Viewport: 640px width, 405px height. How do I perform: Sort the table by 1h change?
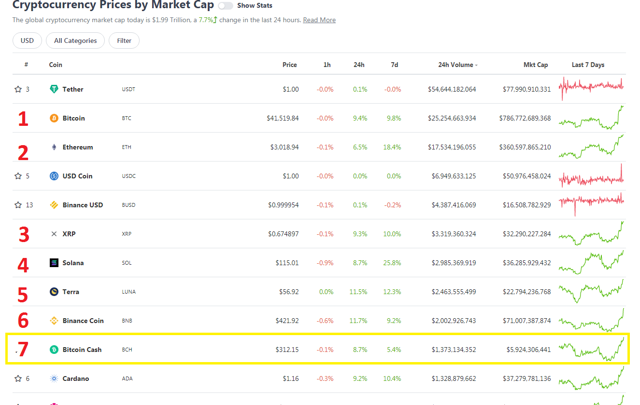327,65
